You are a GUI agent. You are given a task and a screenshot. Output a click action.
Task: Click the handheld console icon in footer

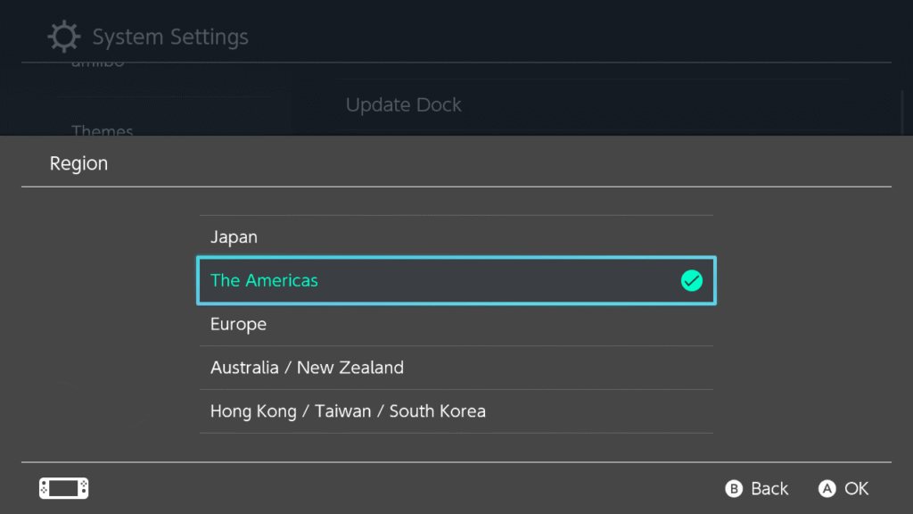tap(63, 488)
